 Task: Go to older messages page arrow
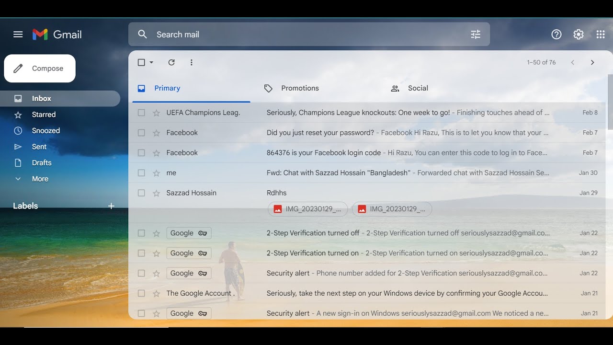tap(592, 62)
